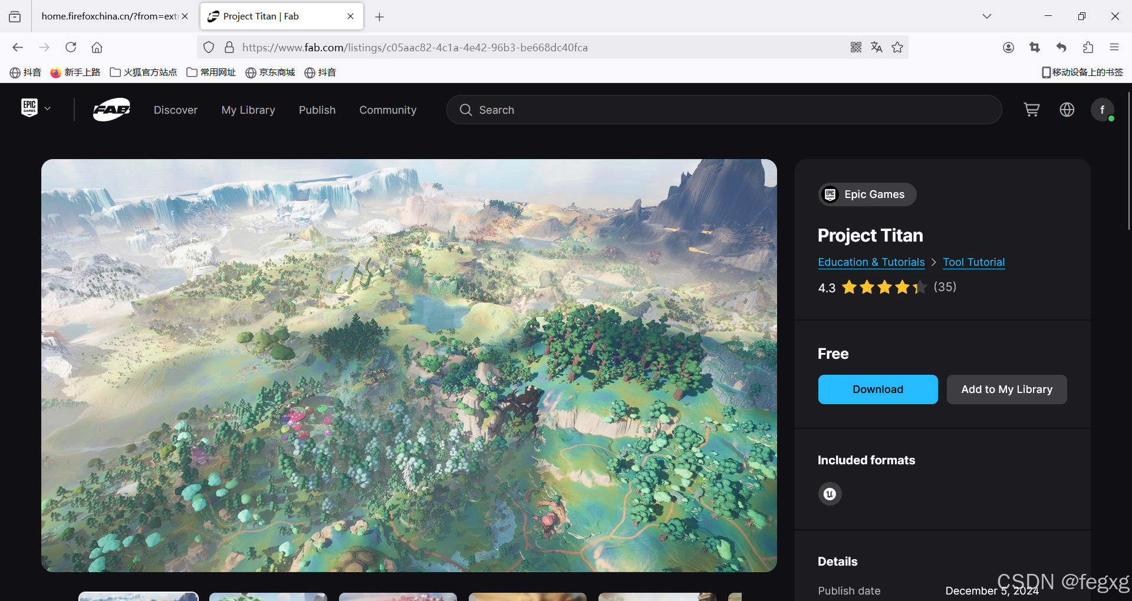This screenshot has height=601, width=1132.
Task: Open the shopping cart
Action: 1032,110
